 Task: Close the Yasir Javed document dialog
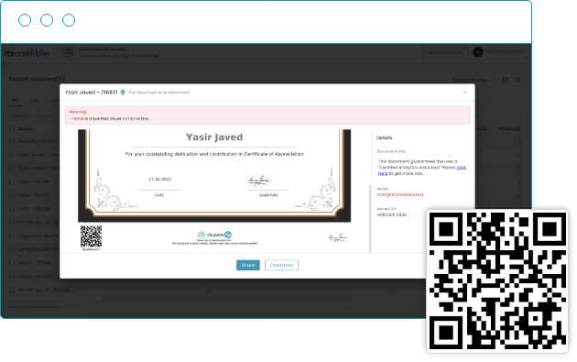465,92
